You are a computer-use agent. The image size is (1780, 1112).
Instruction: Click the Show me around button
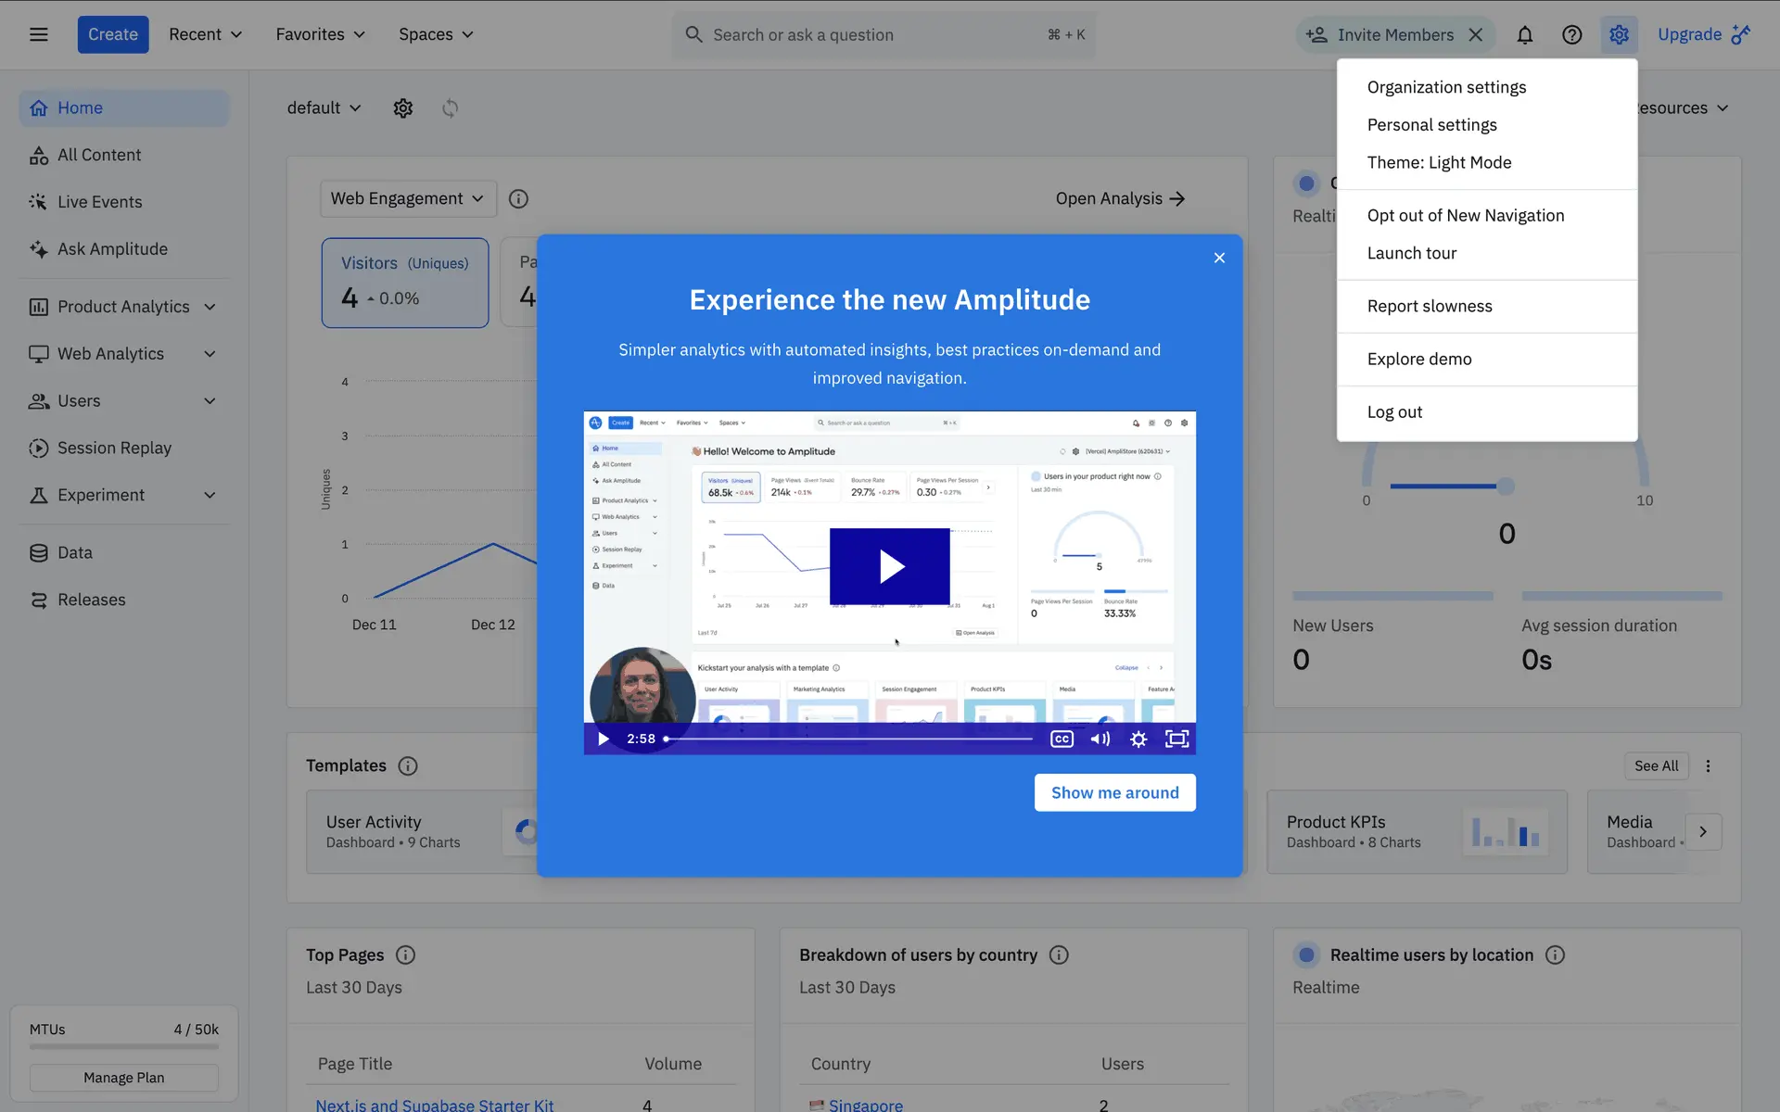[1114, 793]
